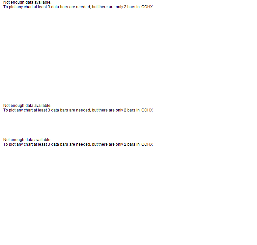This screenshot has height=245, width=257.
Task: Click 'COHX' symbol in the last pane message
Action: click(147, 144)
